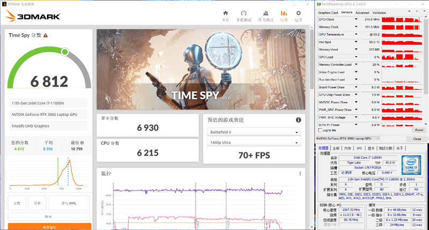429x230 pixels.
Task: Open the Memory Controller Load dropdown arrow
Action: (356, 64)
